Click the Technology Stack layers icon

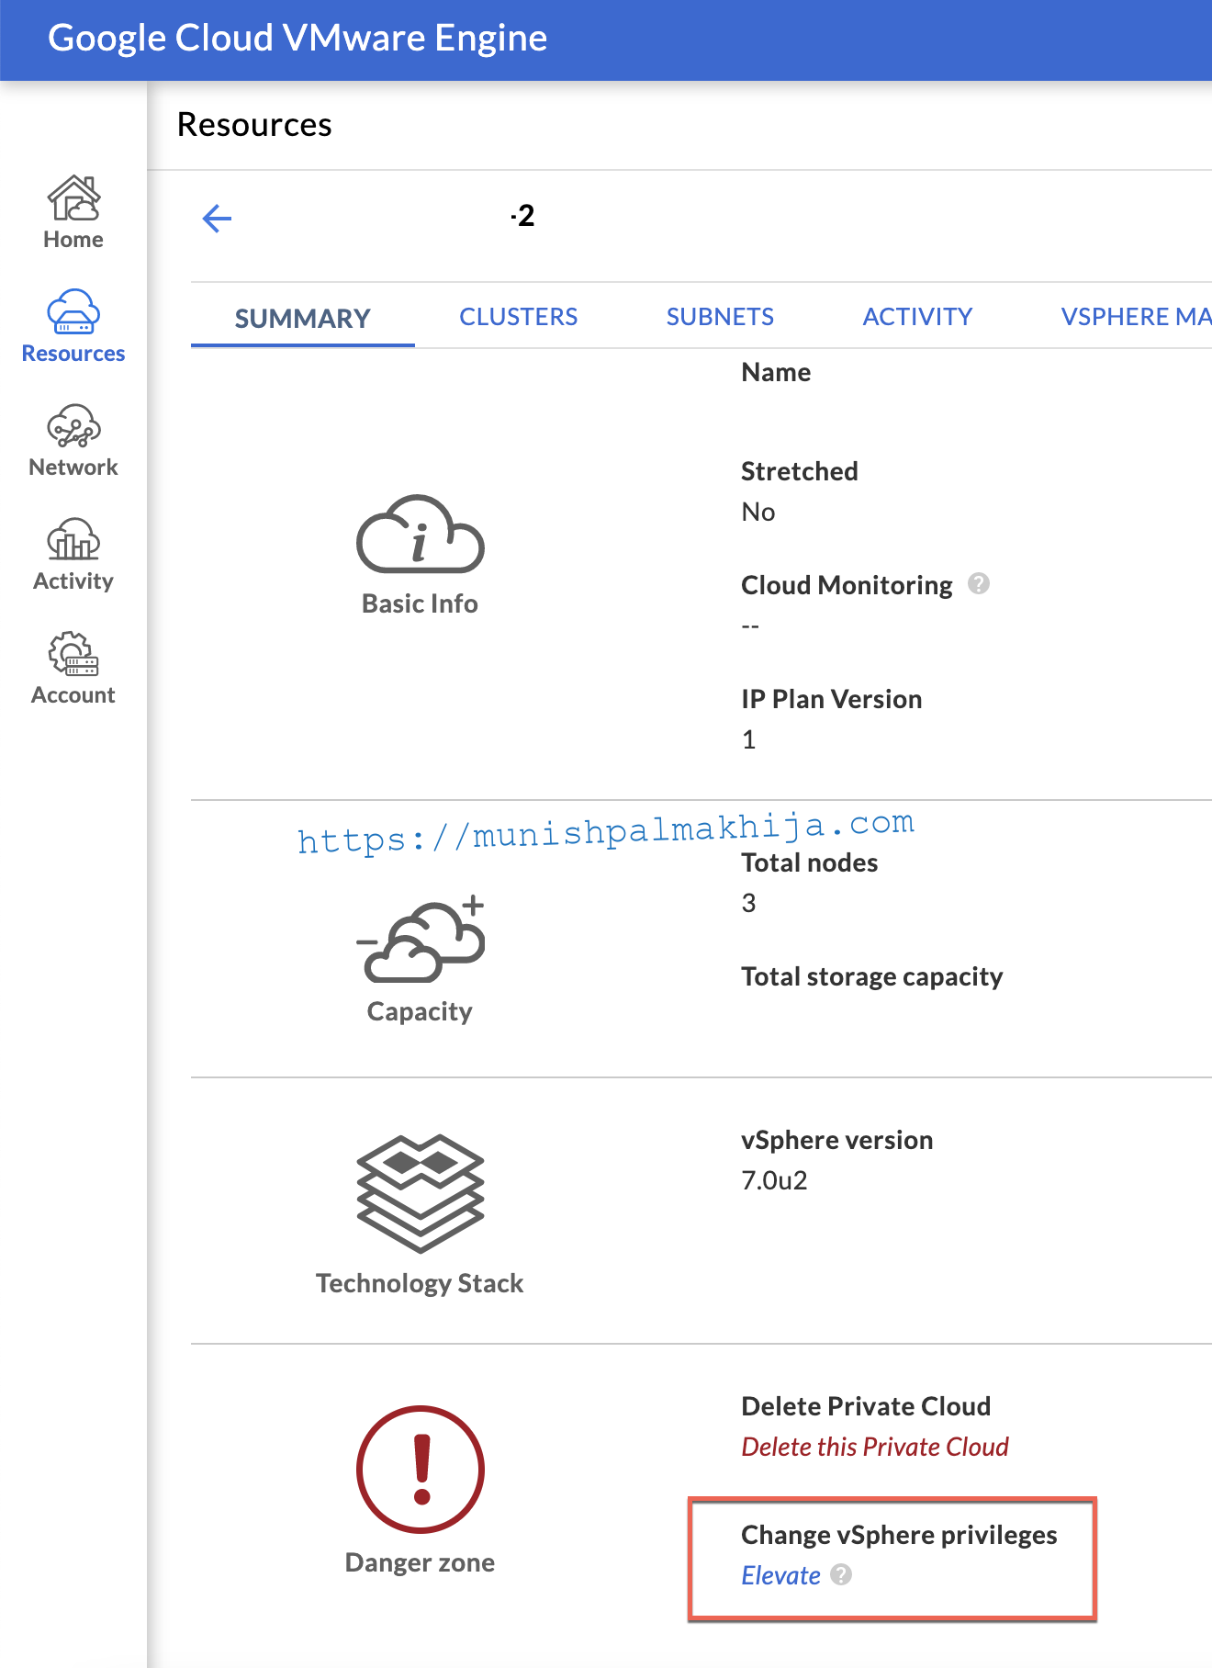click(x=420, y=1193)
